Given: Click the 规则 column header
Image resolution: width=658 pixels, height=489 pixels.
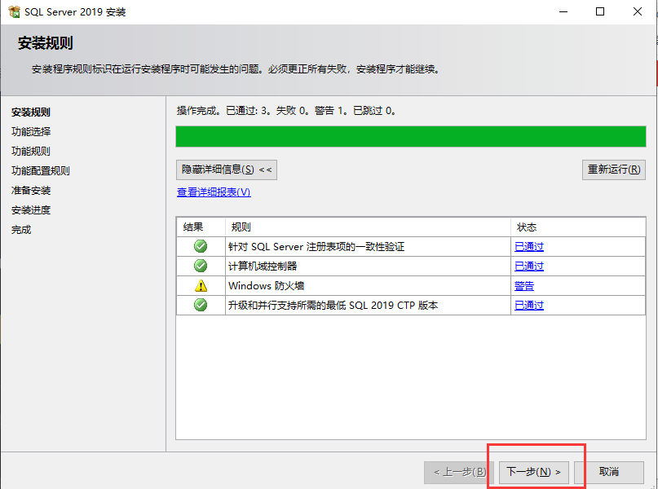Looking at the screenshot, I should tap(368, 227).
